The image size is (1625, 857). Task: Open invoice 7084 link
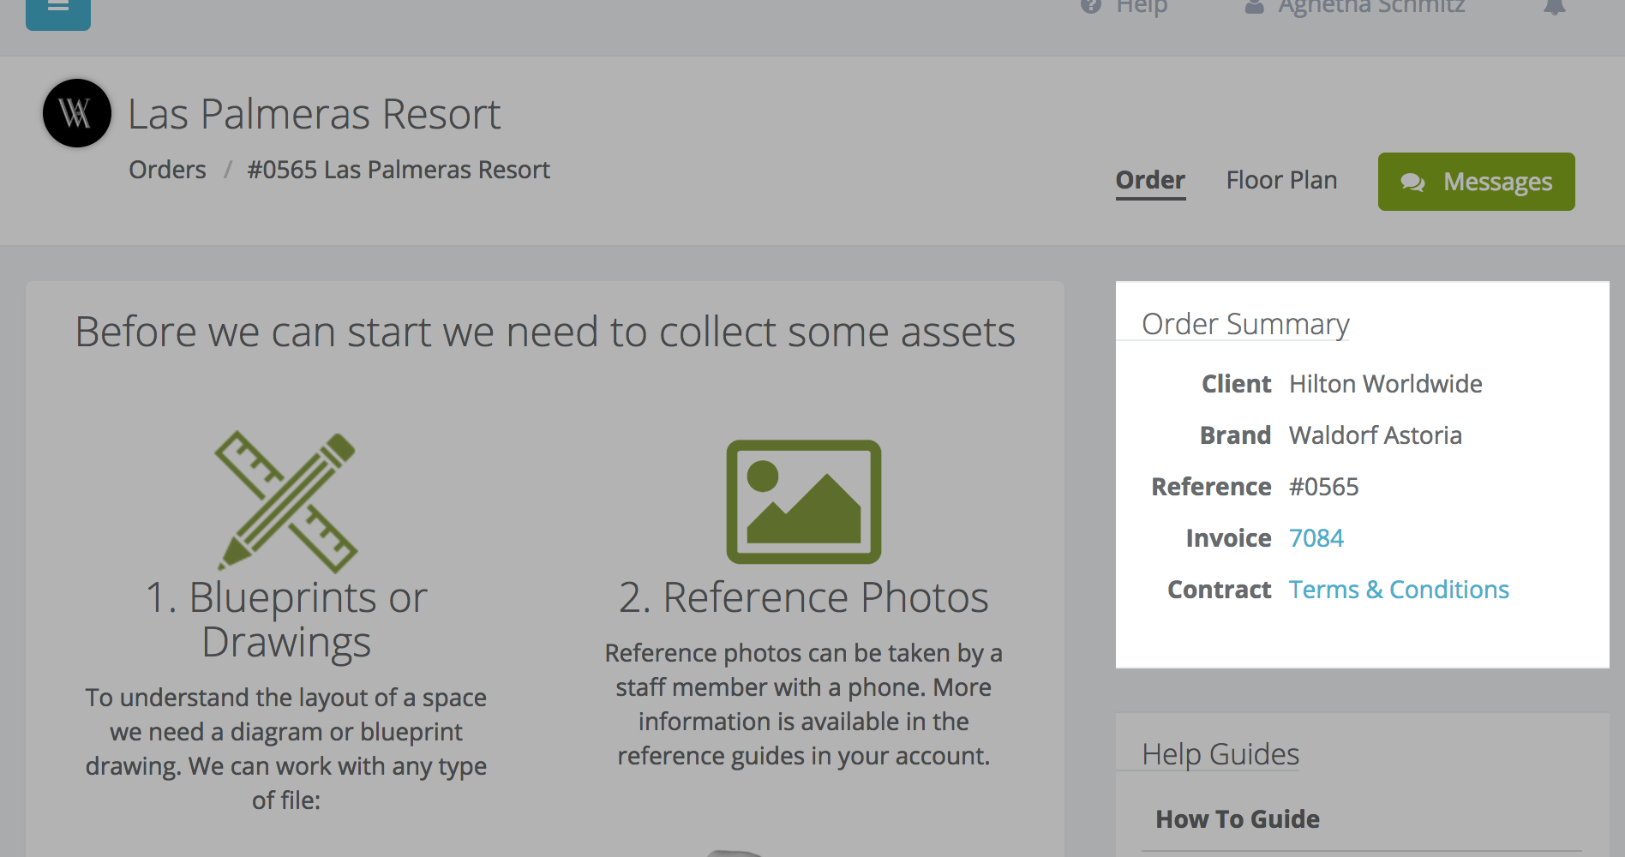click(1316, 538)
